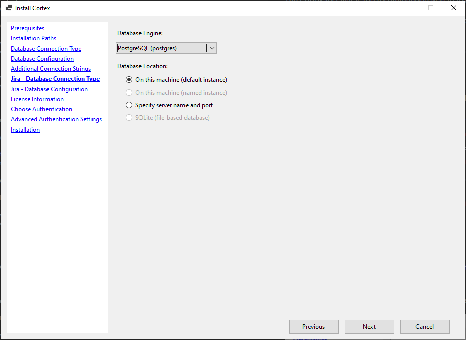466x340 pixels.
Task: Select PostgreSQL (postgres) in the engine combo box
Action: (x=162, y=48)
